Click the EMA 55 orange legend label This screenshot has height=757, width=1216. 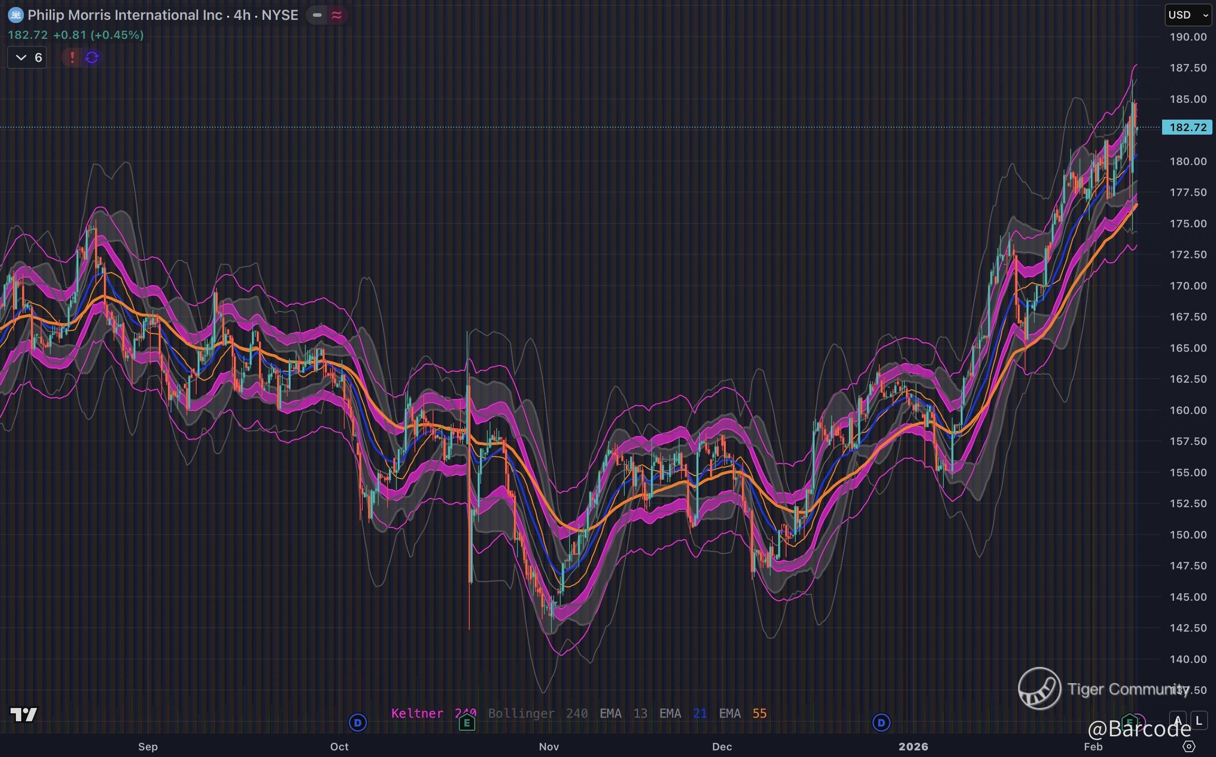742,713
